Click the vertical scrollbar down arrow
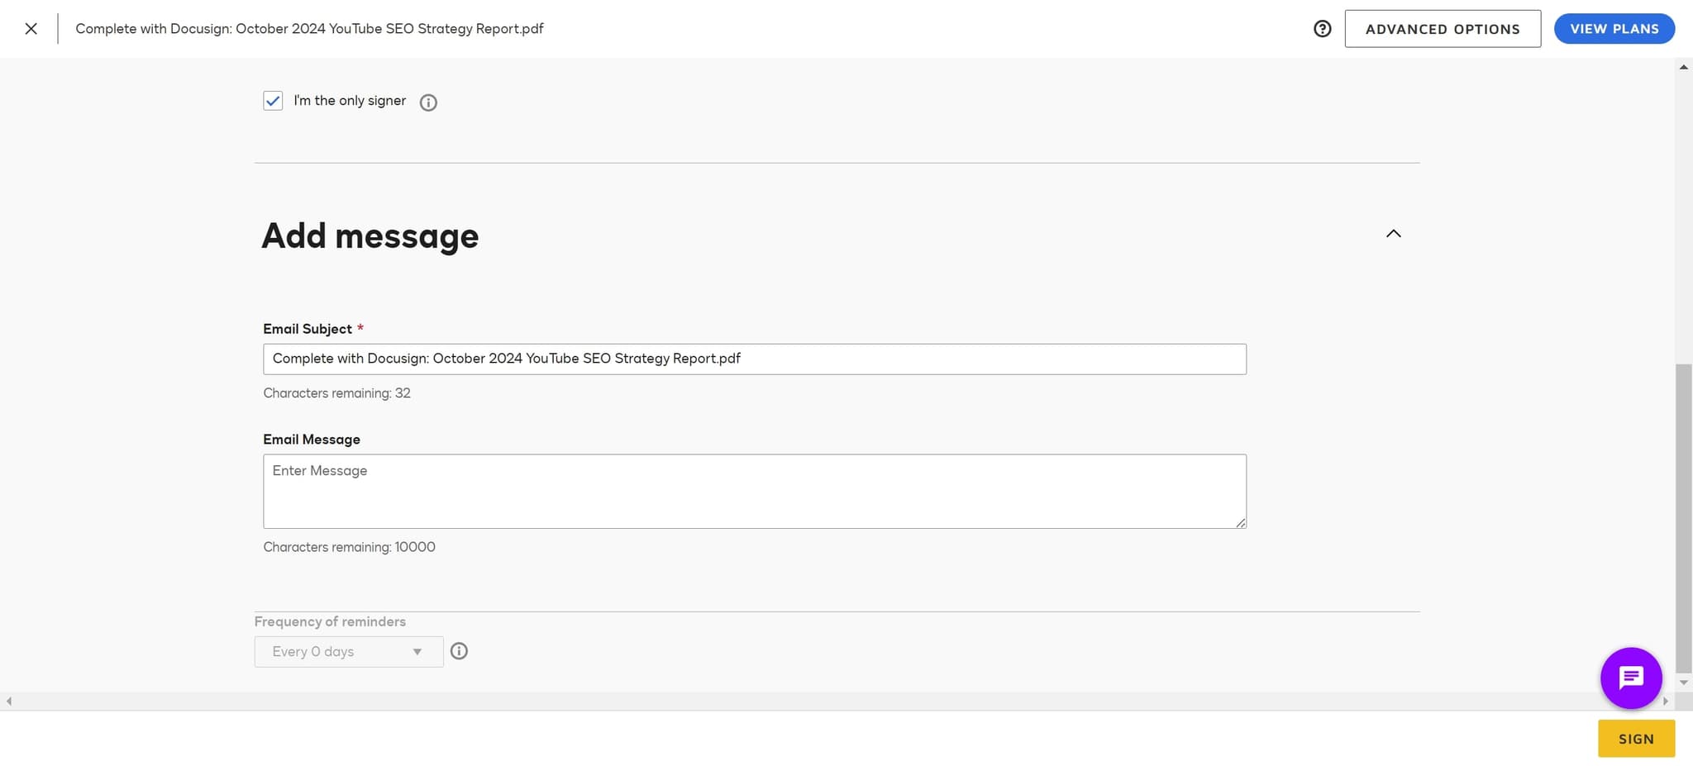1693x766 pixels. click(x=1683, y=683)
